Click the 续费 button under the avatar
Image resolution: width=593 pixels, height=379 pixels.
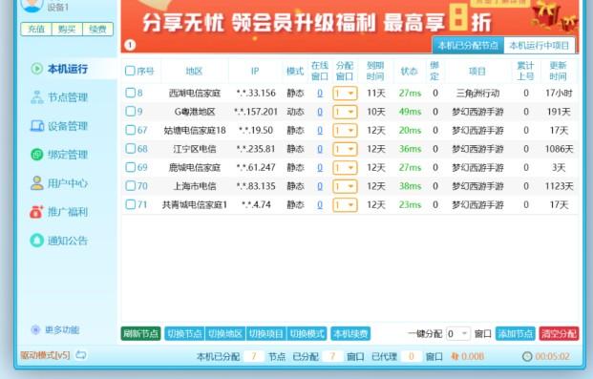click(x=97, y=30)
